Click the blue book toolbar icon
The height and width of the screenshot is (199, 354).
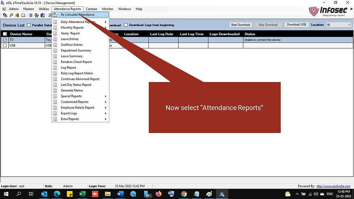click(43, 15)
